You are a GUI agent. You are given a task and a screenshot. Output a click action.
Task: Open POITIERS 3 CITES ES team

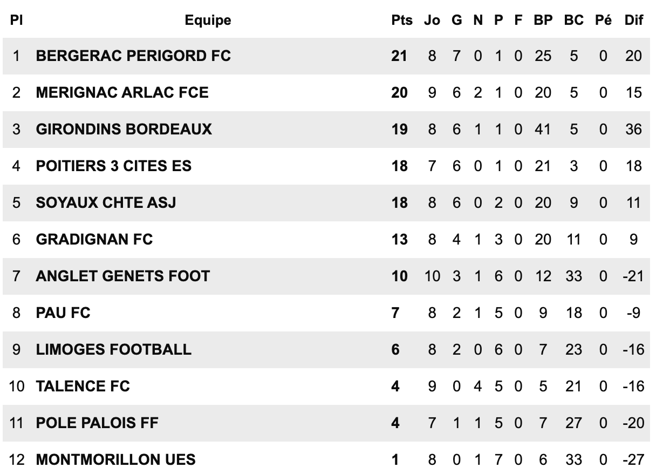[114, 166]
